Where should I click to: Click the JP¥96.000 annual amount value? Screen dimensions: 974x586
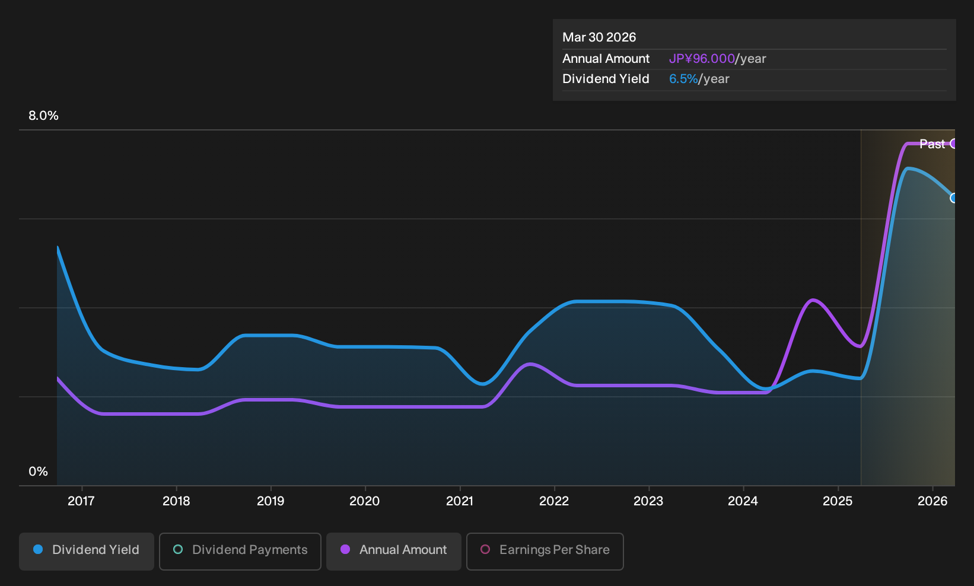pyautogui.click(x=702, y=59)
